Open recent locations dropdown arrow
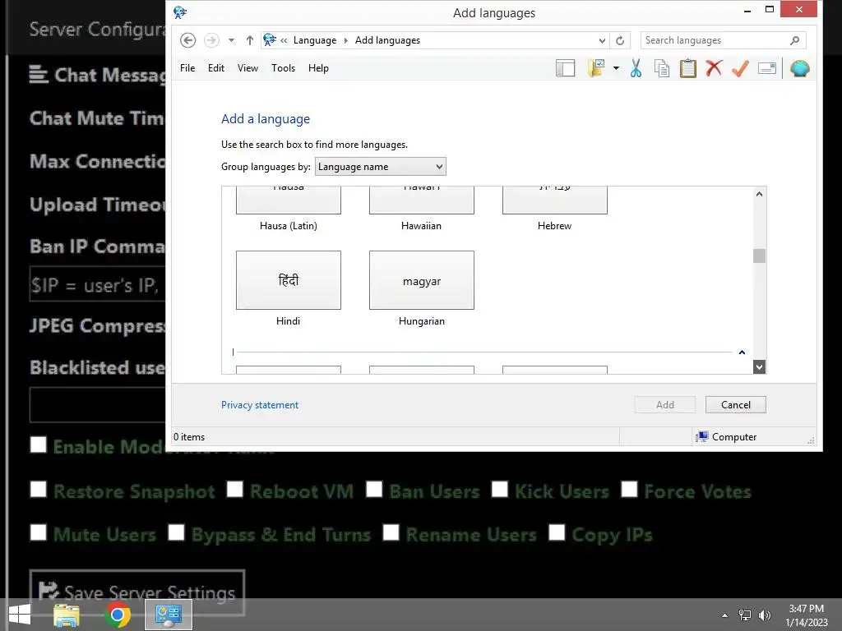The height and width of the screenshot is (631, 842). pos(231,40)
